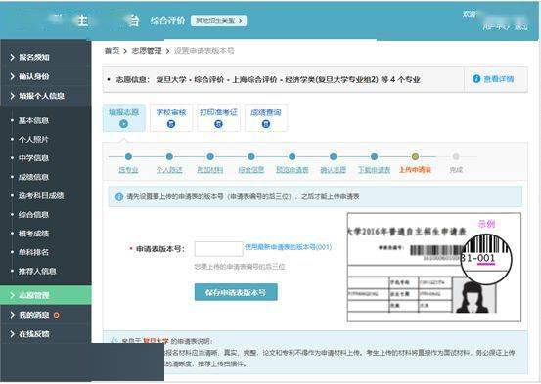Image resolution: width=541 pixels, height=384 pixels.
Task: Click the step dot above 个人陈述
Action: click(169, 157)
